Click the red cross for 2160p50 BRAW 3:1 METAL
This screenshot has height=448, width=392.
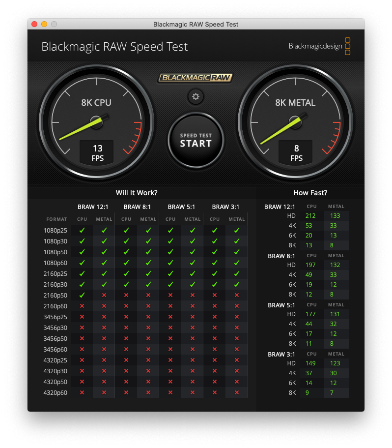(x=236, y=295)
